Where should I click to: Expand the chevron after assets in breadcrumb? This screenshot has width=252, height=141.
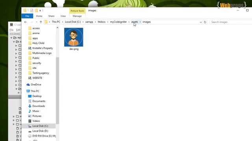(140, 22)
